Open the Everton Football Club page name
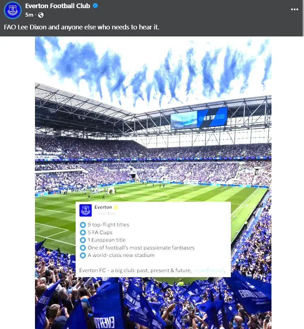Screen dimensions: 304x329 pos(58,6)
